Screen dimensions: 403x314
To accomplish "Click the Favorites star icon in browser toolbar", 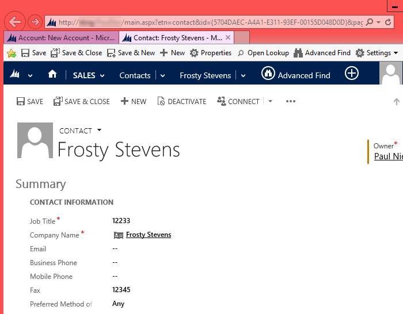I will pyautogui.click(x=11, y=53).
